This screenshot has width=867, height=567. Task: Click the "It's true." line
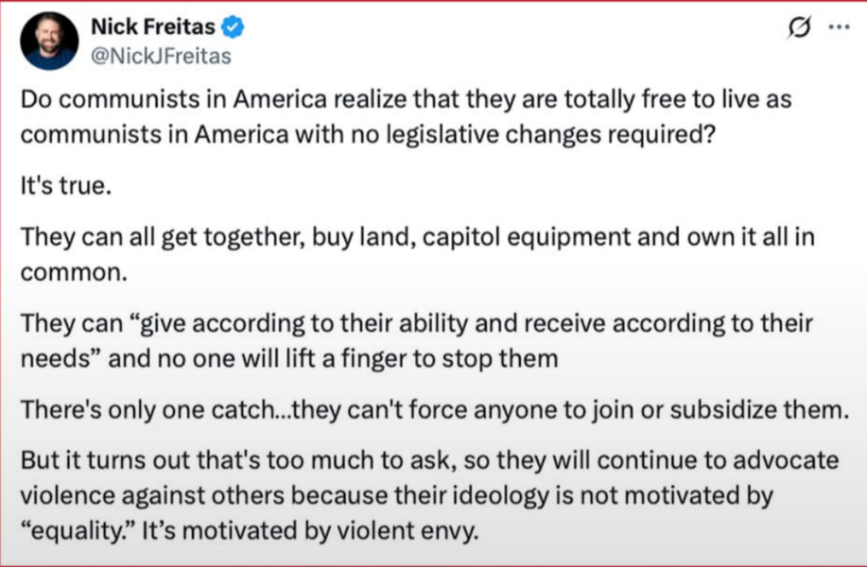(66, 186)
